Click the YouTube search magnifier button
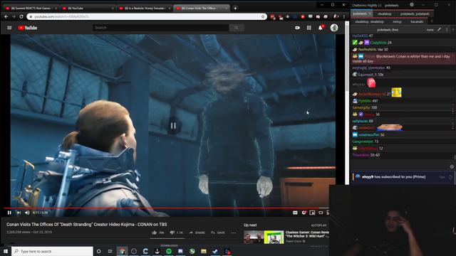The image size is (456, 256). point(236,28)
